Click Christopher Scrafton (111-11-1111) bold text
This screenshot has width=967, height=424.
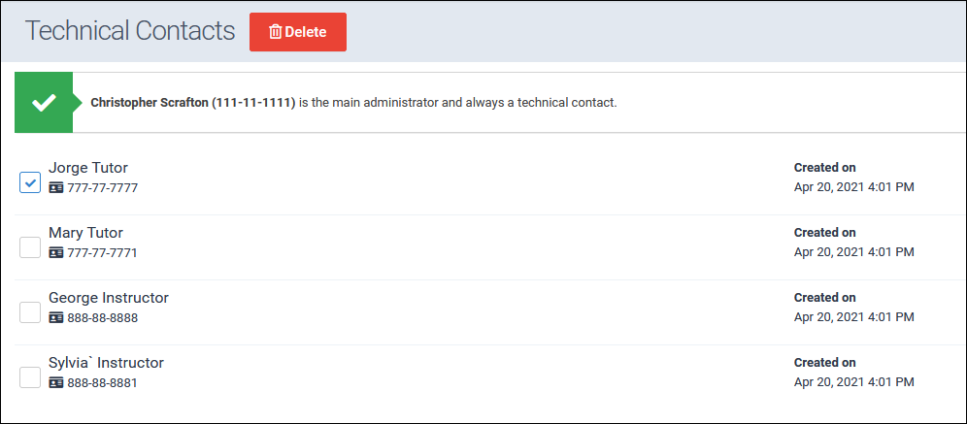192,102
